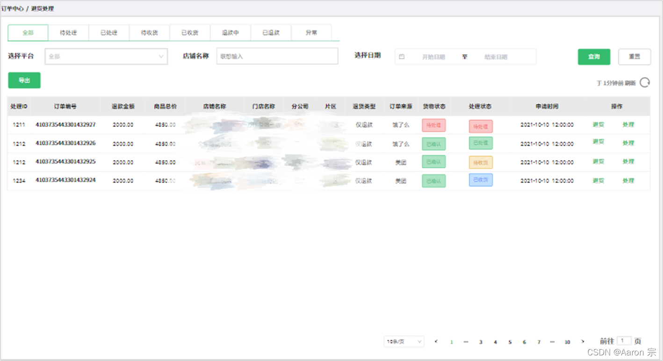The image size is (663, 361).
Task: Click the calendar icon in date range
Action: (402, 57)
